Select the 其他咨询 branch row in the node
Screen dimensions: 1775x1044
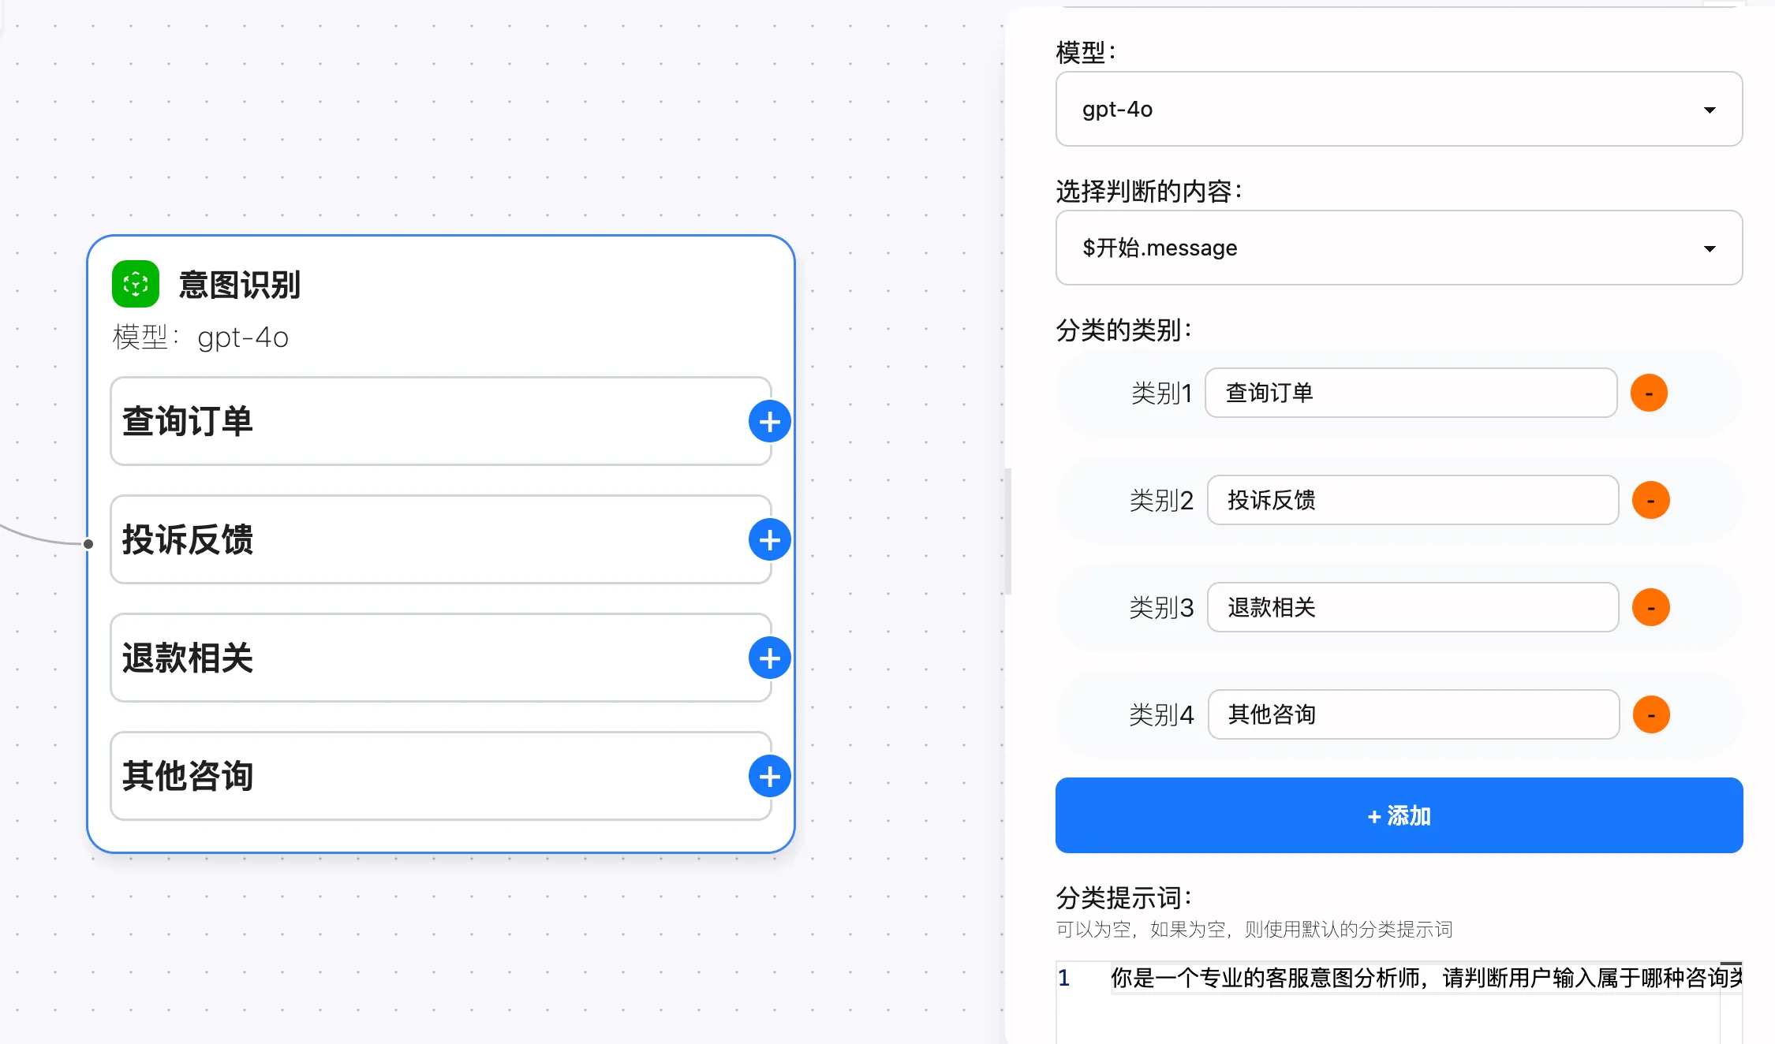click(x=440, y=776)
